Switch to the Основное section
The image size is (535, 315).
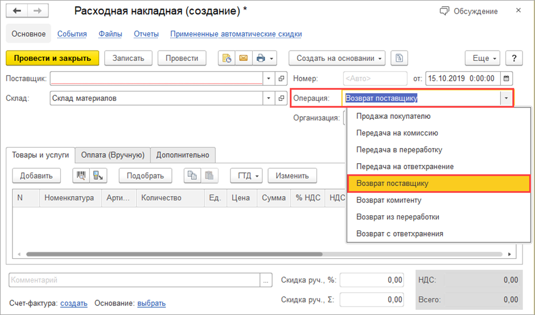click(x=28, y=34)
